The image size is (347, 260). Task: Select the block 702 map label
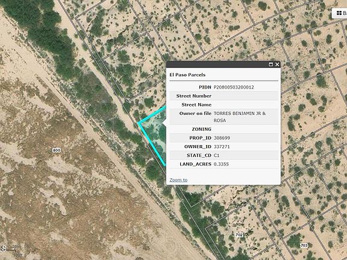tap(239, 235)
